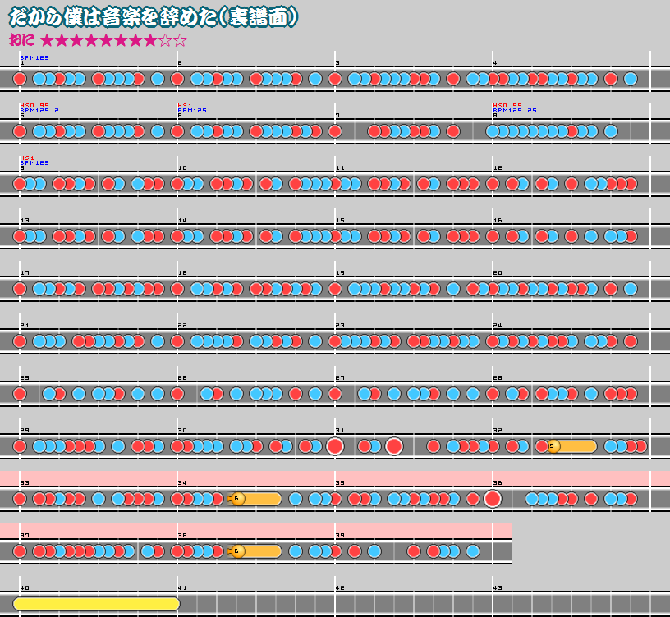Select the BPM125.25 marker at measure 8
Viewport: 670px width, 617px height.
[x=514, y=110]
